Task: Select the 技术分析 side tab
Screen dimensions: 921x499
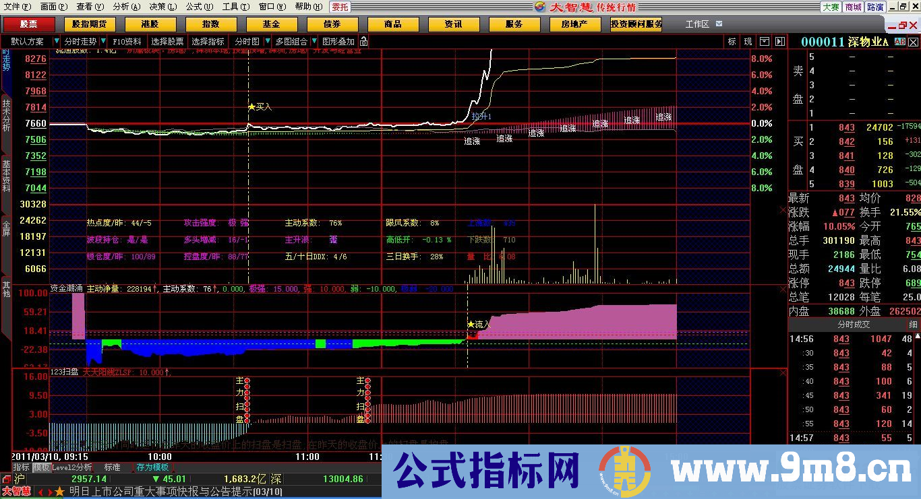Action: pos(6,114)
